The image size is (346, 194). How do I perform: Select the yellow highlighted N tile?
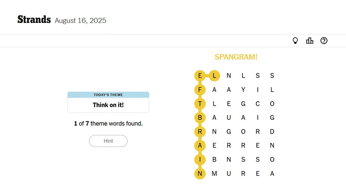(200, 174)
